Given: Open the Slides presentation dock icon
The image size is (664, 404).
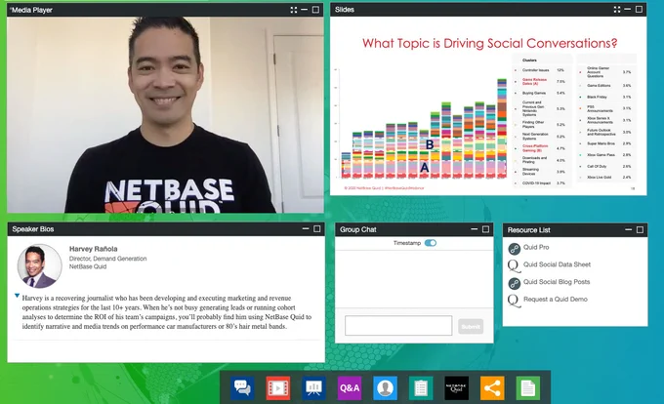Looking at the screenshot, I should coord(313,387).
